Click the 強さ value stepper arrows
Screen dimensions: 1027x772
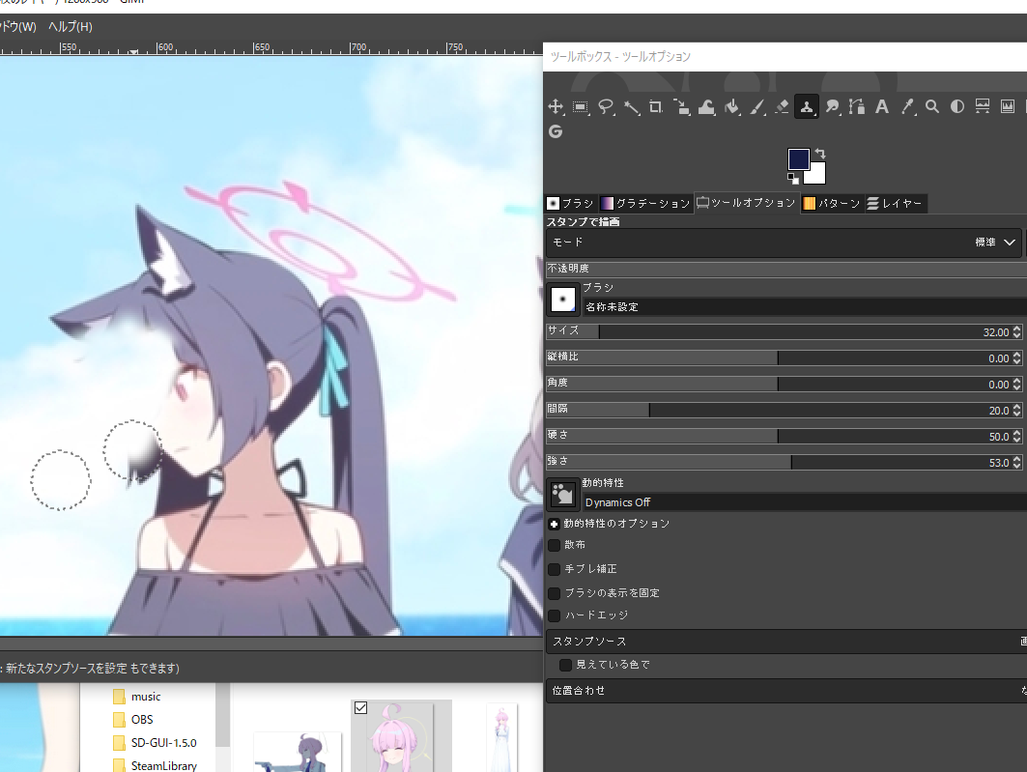coord(1016,462)
